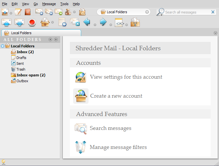The height and width of the screenshot is (166, 219).
Task: Open the Trash folder
Action: 21,69
